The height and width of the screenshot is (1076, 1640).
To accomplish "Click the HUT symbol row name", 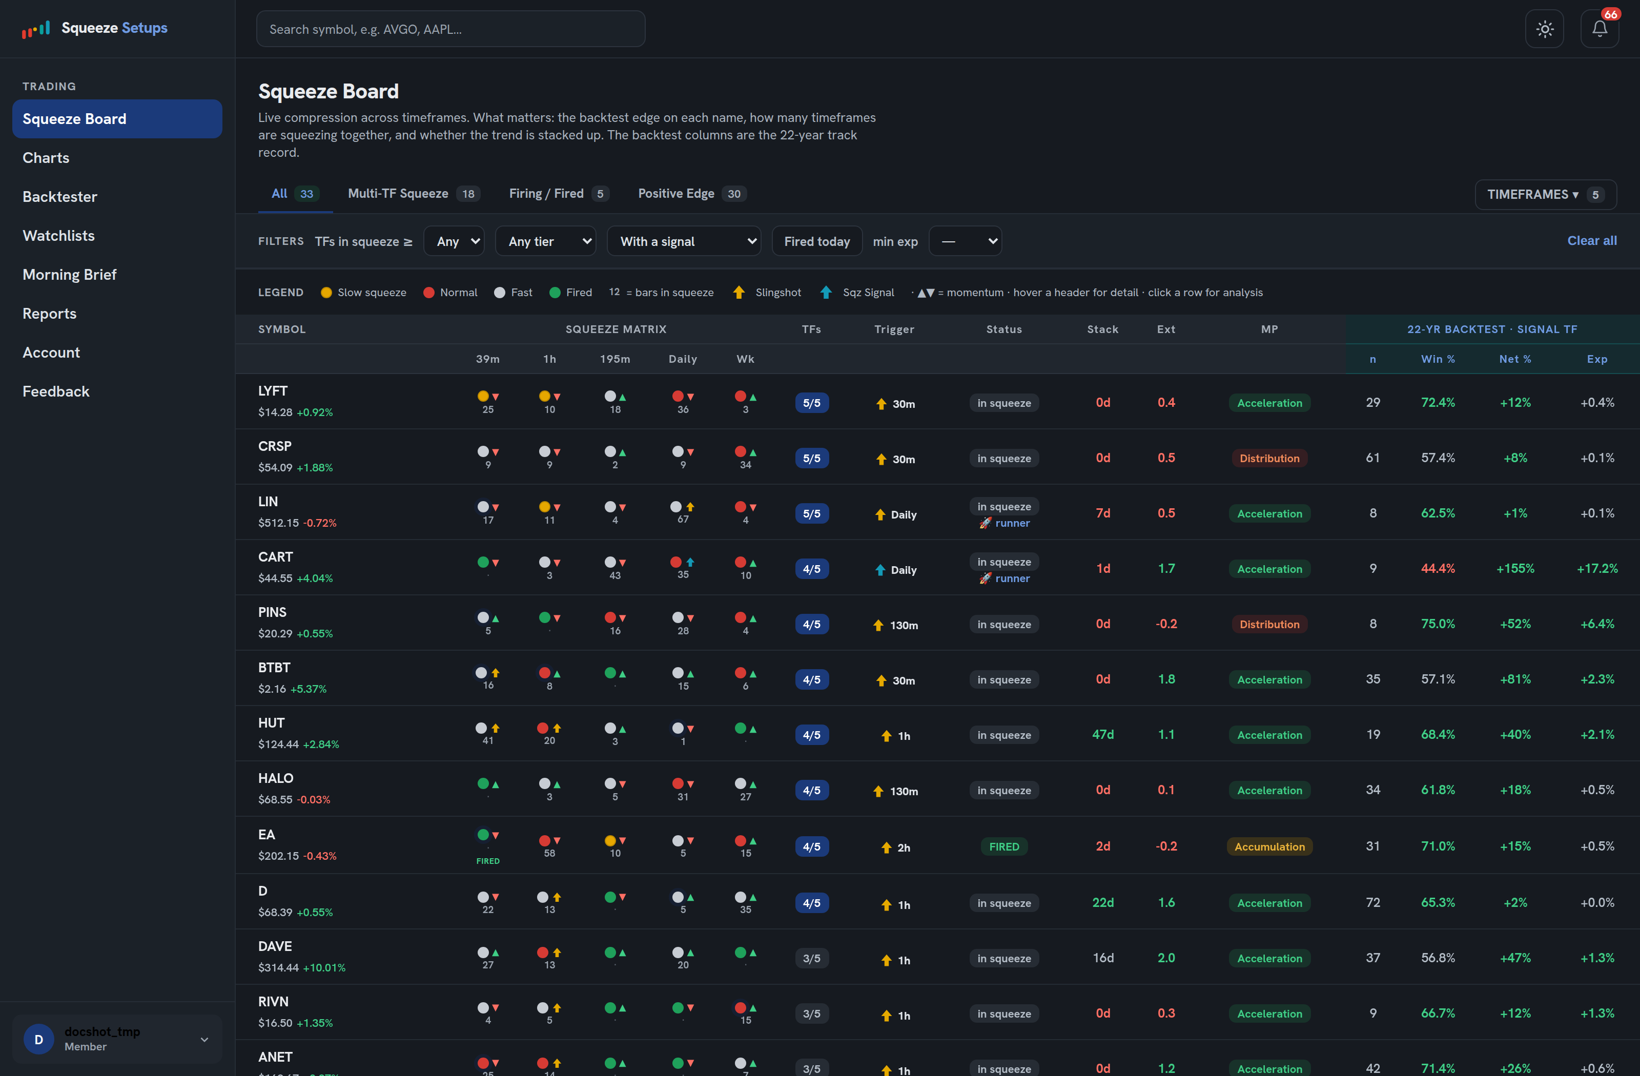I will coord(272,722).
